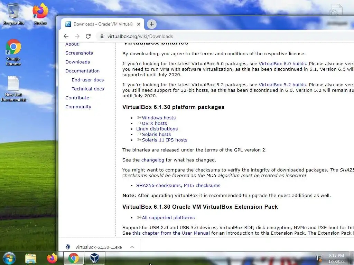
Task: Click the VirtualBox 6.1.30 Extension Pack heading
Action: point(200,207)
